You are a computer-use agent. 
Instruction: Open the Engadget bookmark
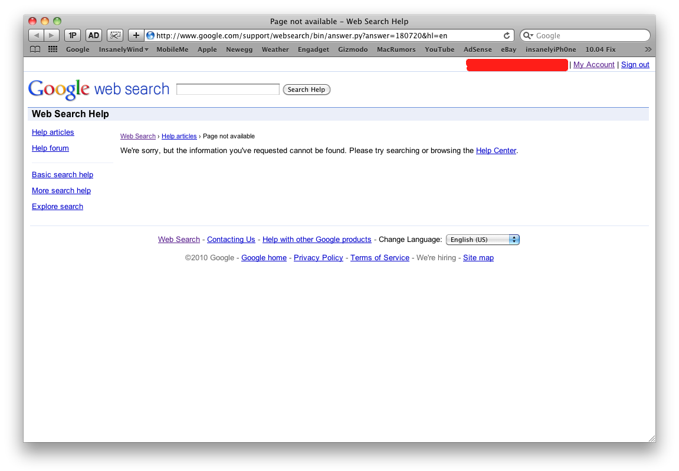coord(313,49)
